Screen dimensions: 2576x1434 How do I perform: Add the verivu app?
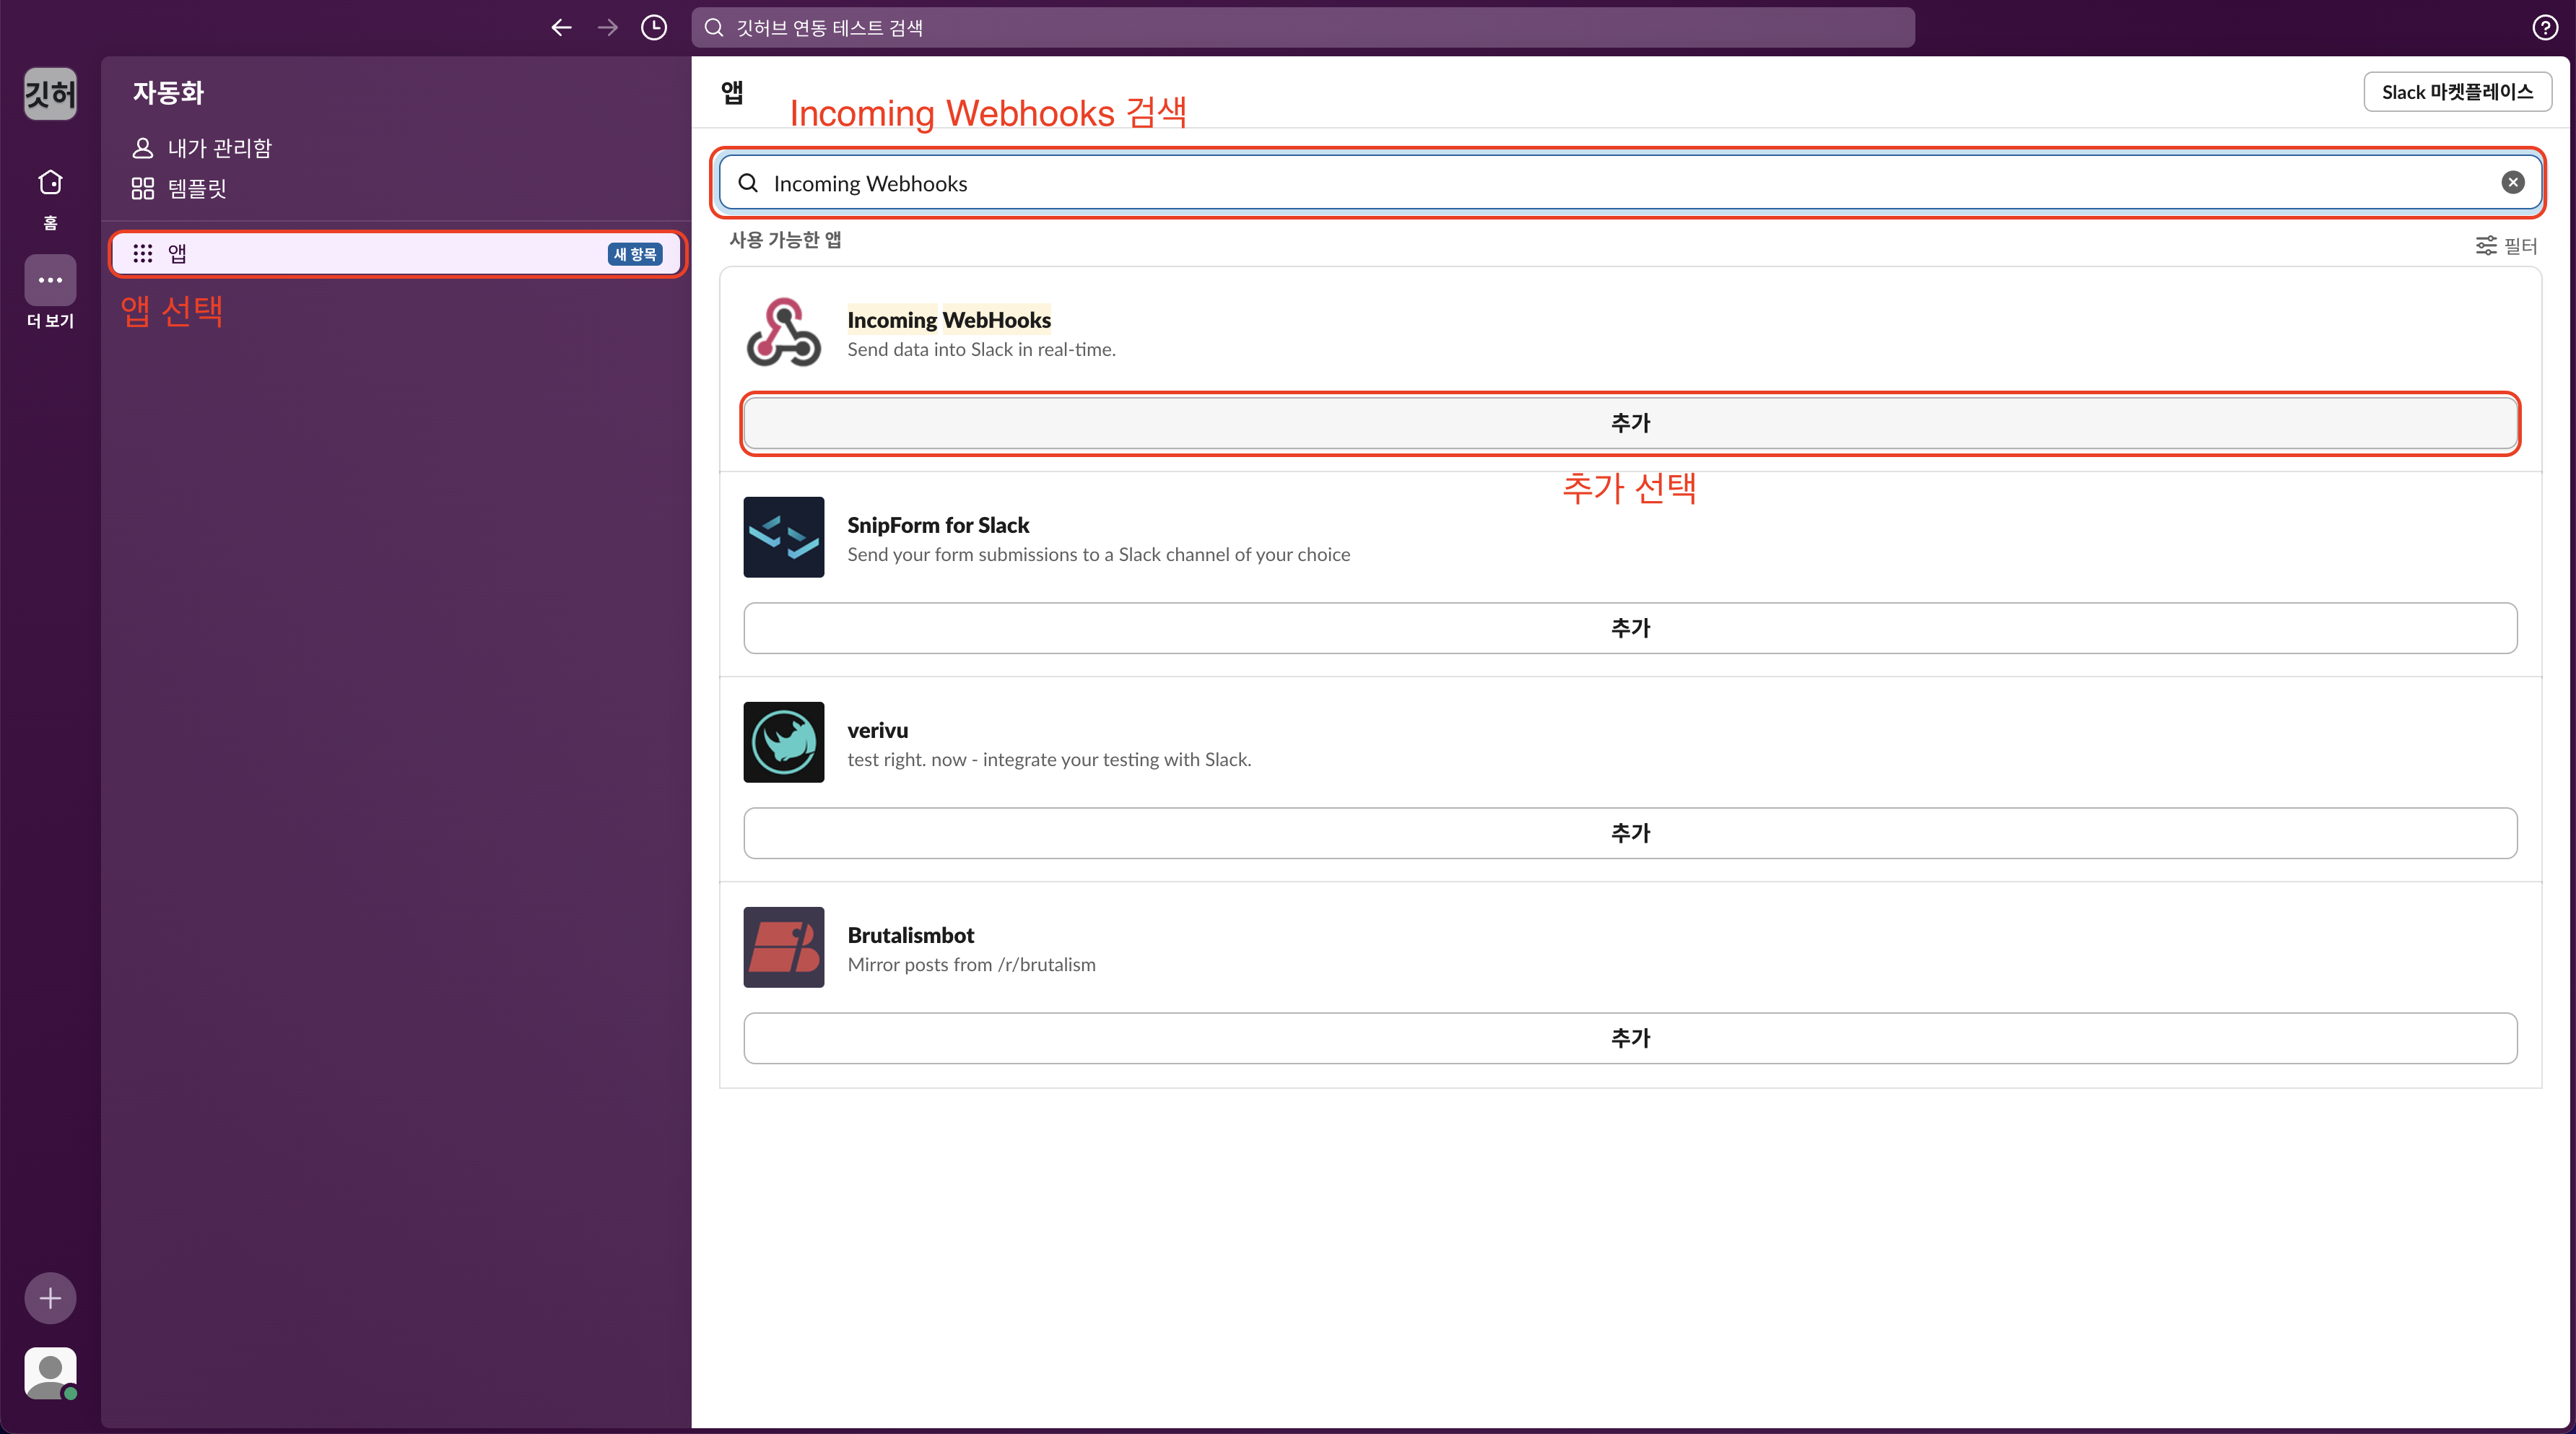click(1629, 833)
